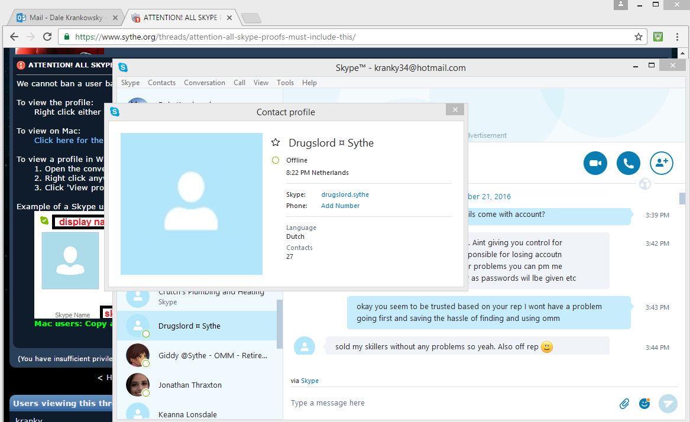Switch to the Mail - Dale Krankowsky tab
Viewport: 690px width, 422px height.
coord(66,18)
